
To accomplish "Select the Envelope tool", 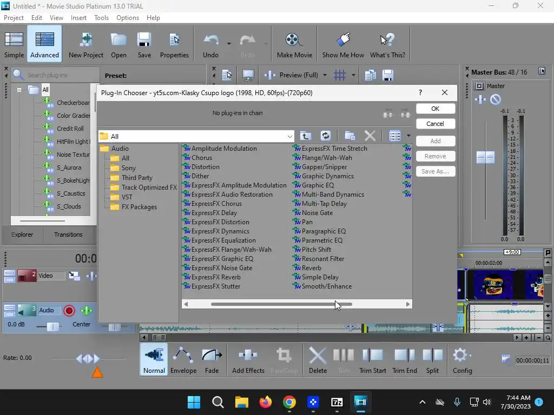I will 183,360.
